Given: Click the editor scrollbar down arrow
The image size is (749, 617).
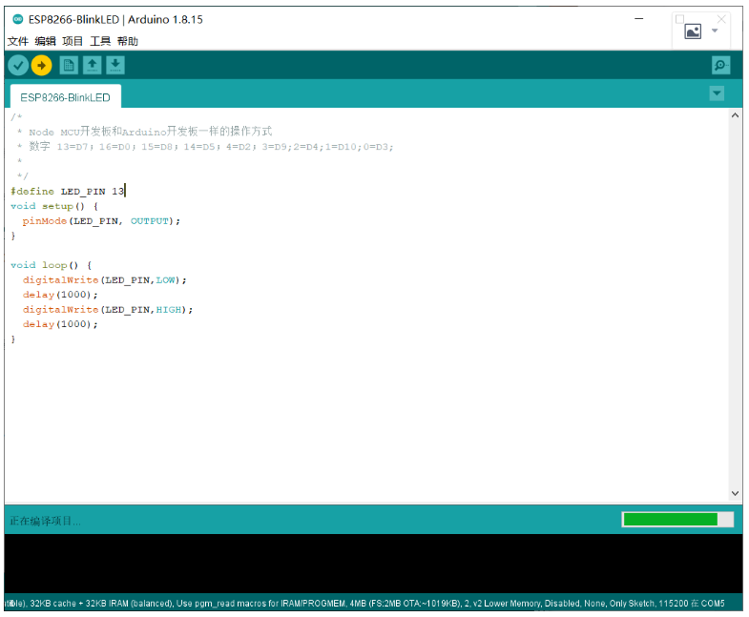Looking at the screenshot, I should (x=735, y=493).
